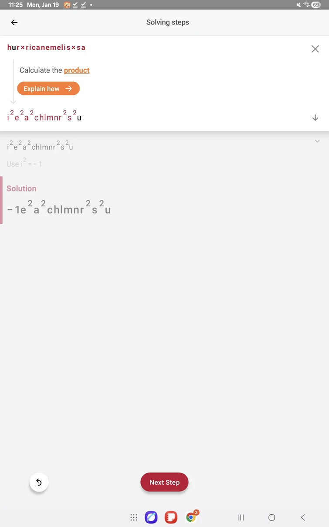This screenshot has height=527, width=329.
Task: Open the underlined product link
Action: 77,70
